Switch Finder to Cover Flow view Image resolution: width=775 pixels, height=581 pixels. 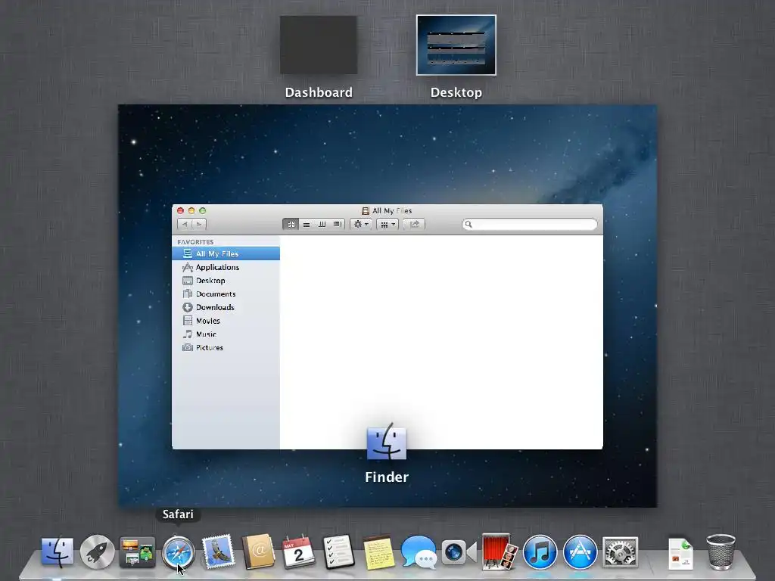click(x=337, y=224)
